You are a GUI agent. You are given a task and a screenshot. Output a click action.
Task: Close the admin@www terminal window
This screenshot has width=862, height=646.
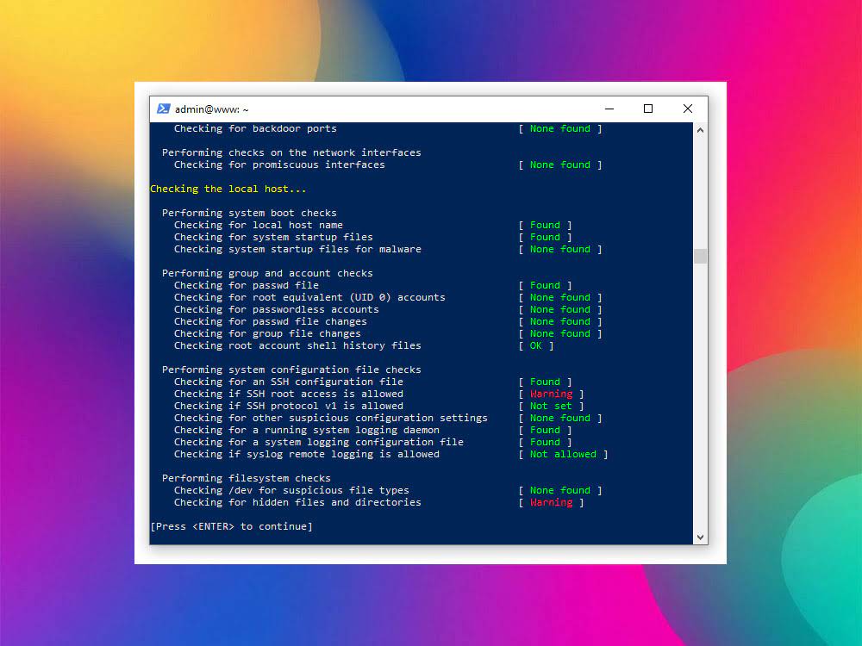[x=687, y=109]
